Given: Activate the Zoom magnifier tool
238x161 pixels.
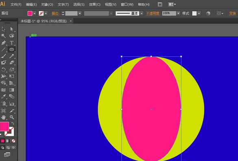Looking at the screenshot, I should 12,117.
